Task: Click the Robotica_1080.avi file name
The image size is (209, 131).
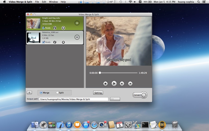Action: pos(50,32)
